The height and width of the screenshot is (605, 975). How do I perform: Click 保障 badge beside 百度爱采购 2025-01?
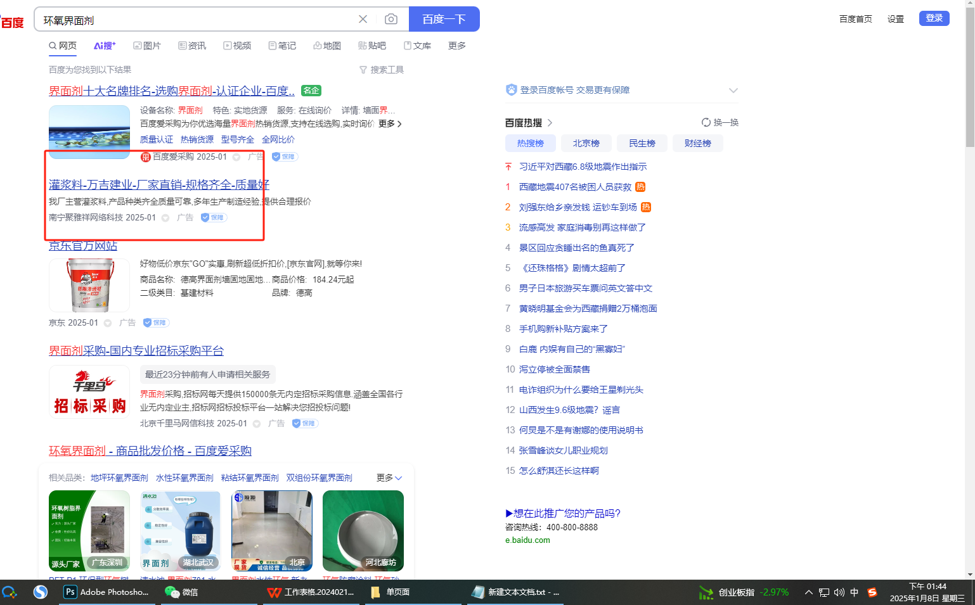[285, 156]
